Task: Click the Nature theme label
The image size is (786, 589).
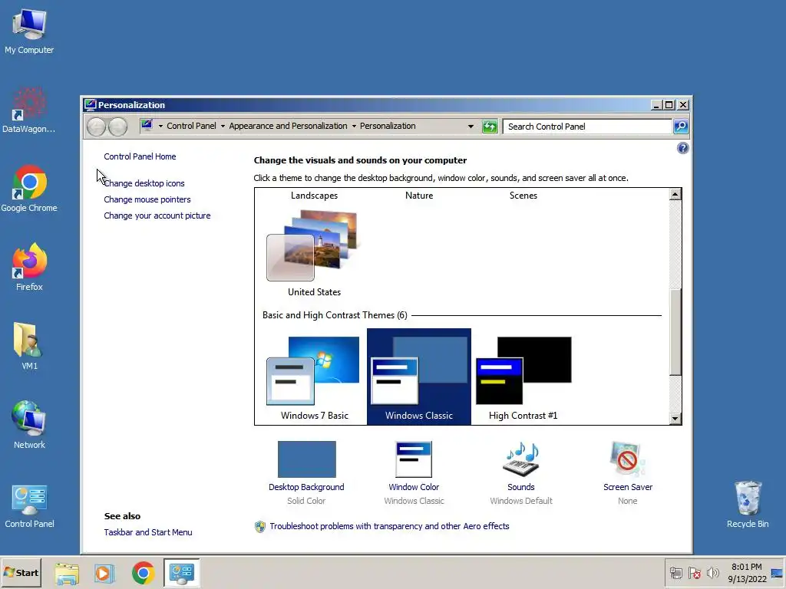Action: 419,196
